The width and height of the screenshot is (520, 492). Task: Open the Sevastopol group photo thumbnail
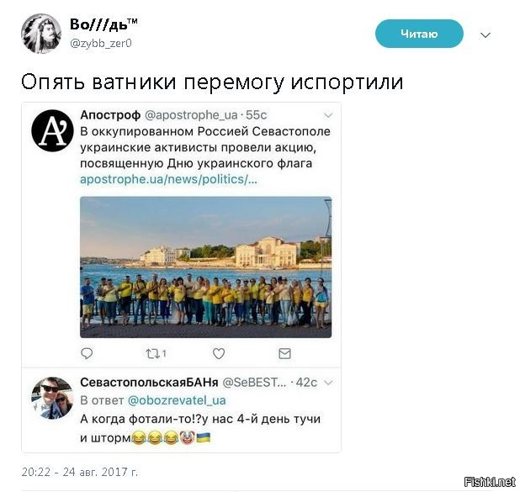click(205, 267)
